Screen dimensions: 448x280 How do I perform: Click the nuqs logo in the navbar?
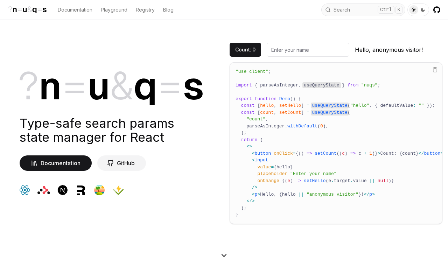(28, 10)
